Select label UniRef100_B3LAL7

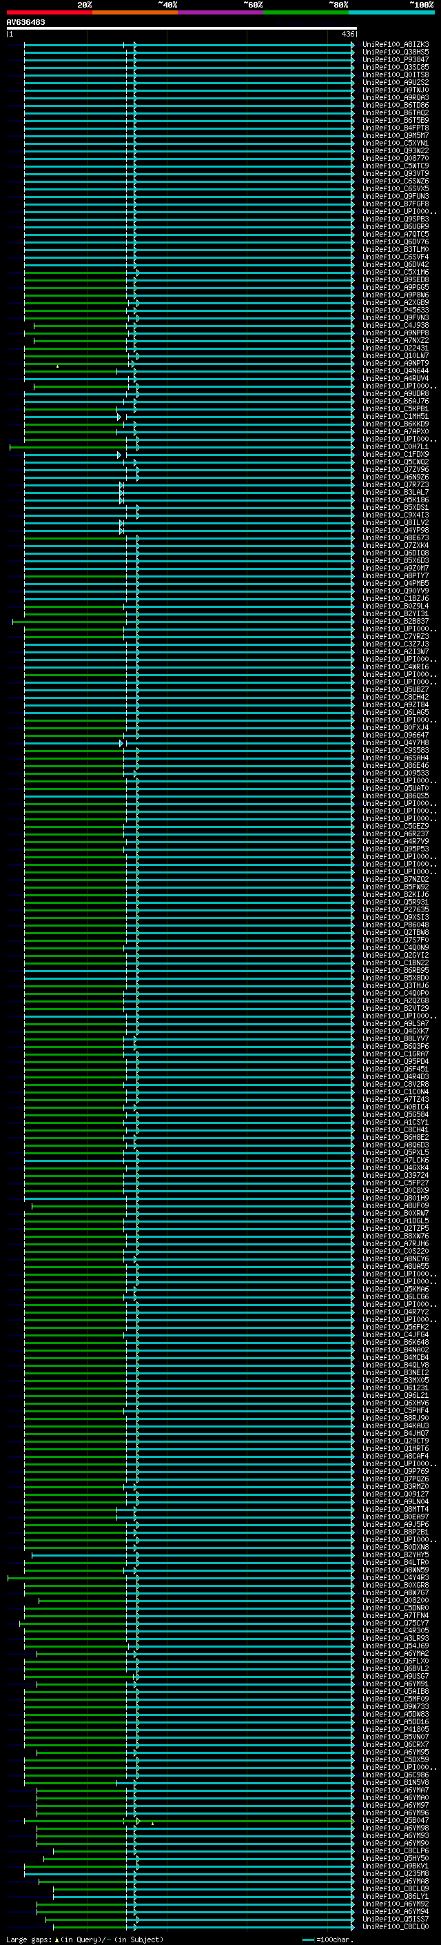pyautogui.click(x=396, y=493)
